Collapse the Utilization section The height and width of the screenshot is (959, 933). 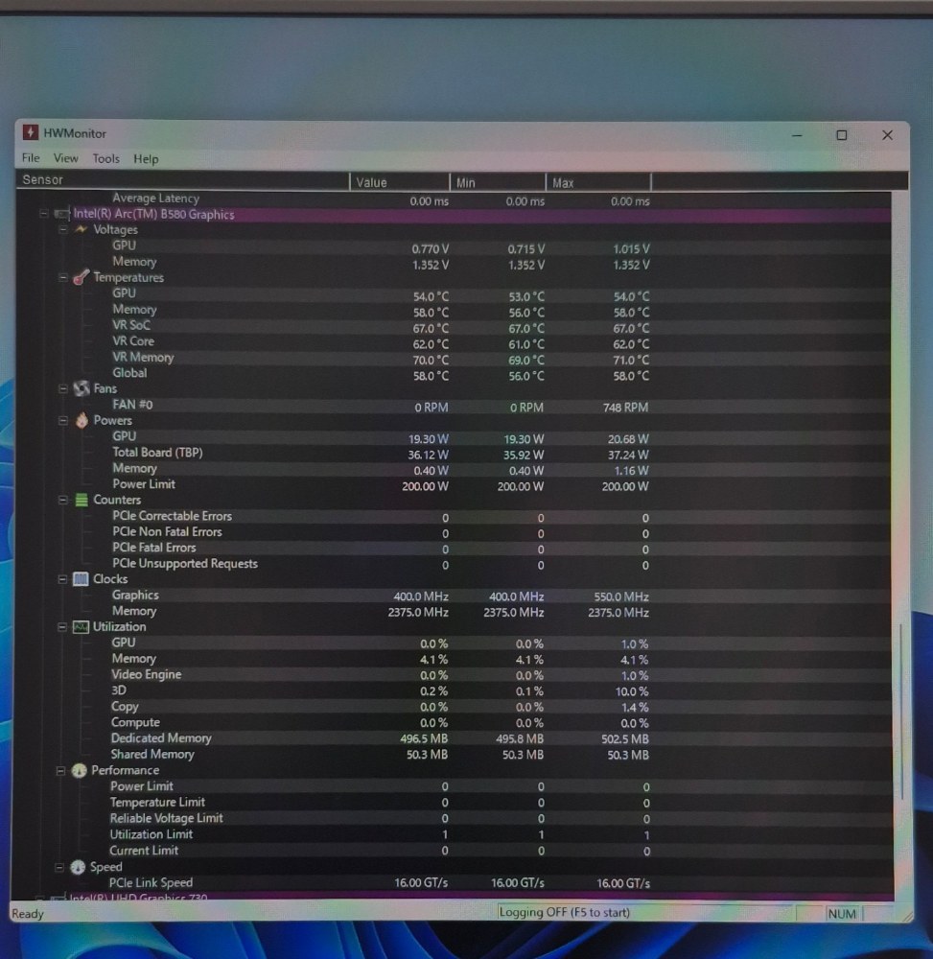tap(62, 627)
